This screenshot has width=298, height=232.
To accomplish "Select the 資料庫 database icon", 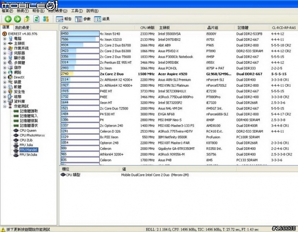I will click(x=10, y=102).
